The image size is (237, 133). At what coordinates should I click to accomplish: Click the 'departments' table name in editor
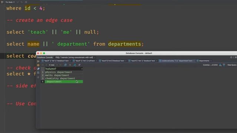point(124,44)
